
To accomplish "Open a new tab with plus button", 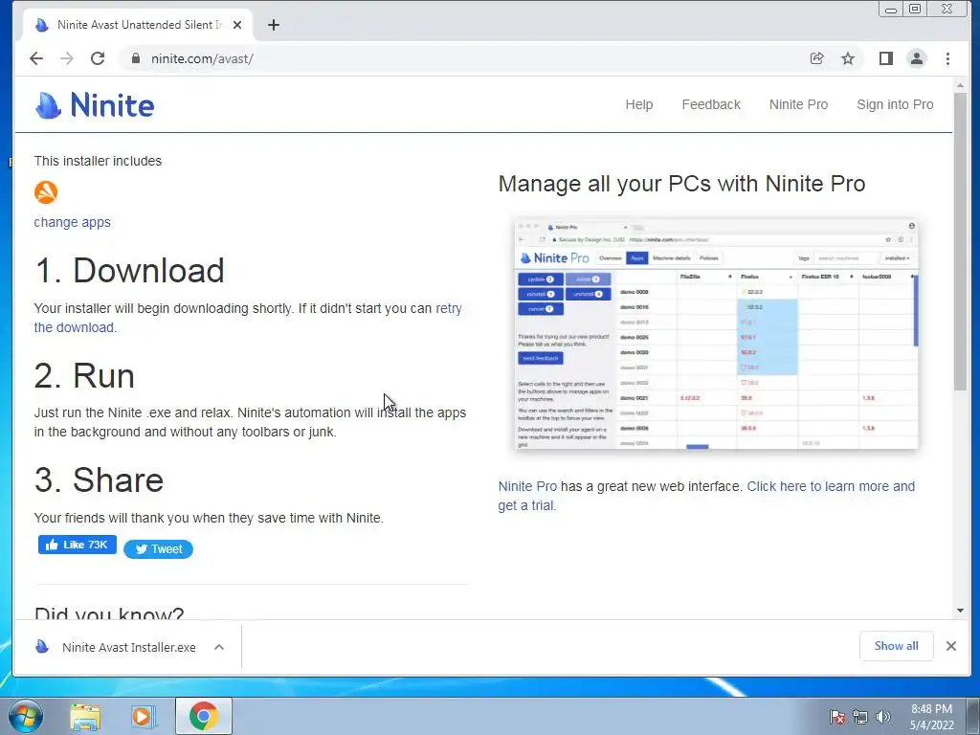I will click(273, 25).
